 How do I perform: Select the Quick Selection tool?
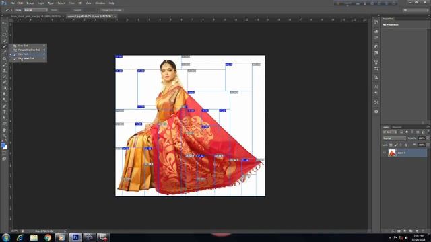(x=5, y=40)
